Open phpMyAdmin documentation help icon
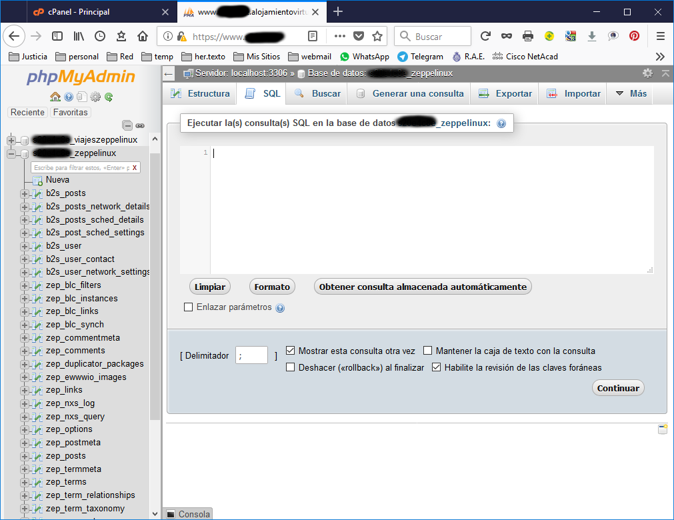 click(69, 97)
